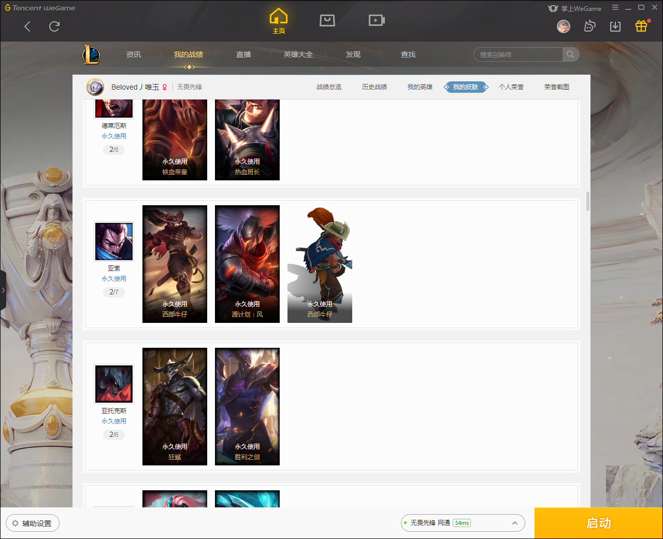The height and width of the screenshot is (539, 663).
Task: Open the 狂鲨 skin card
Action: coord(175,406)
